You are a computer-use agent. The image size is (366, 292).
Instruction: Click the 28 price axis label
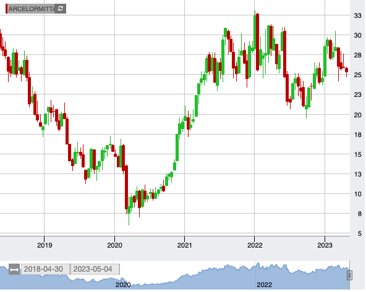point(357,55)
